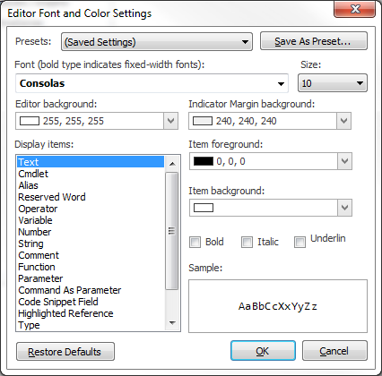The image size is (382, 376).
Task: Click the black Item foreground swatch
Action: [204, 161]
